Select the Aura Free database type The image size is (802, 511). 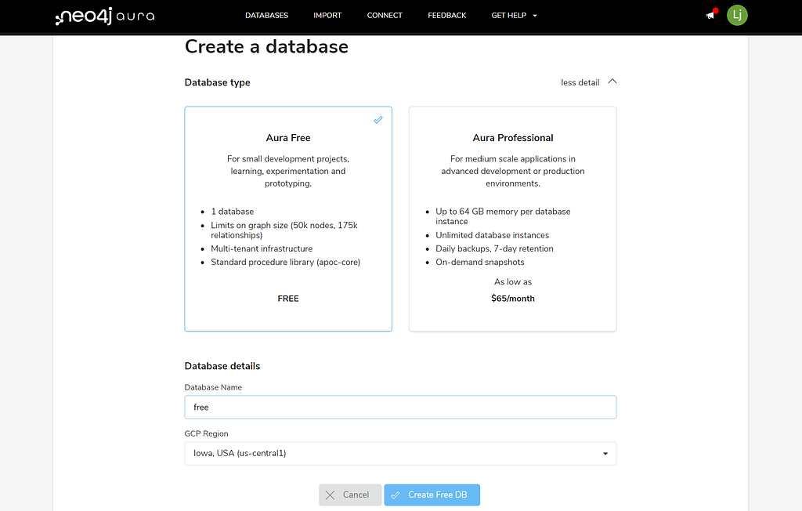tap(288, 219)
